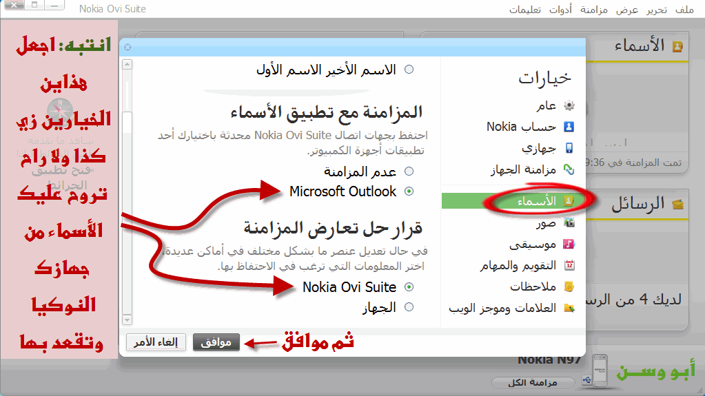
Task: Click the Music (موسيقى) note icon
Action: (x=569, y=244)
